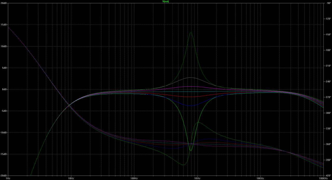Click the 10dB magnitude axis label
Image resolution: width=332 pixels, height=180 pixels.
tap(3, 46)
